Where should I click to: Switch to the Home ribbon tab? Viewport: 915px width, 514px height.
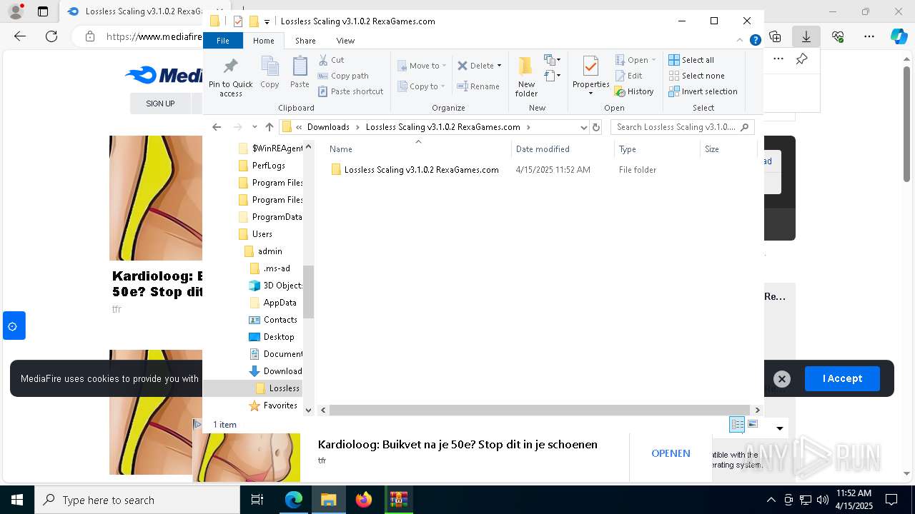point(263,41)
